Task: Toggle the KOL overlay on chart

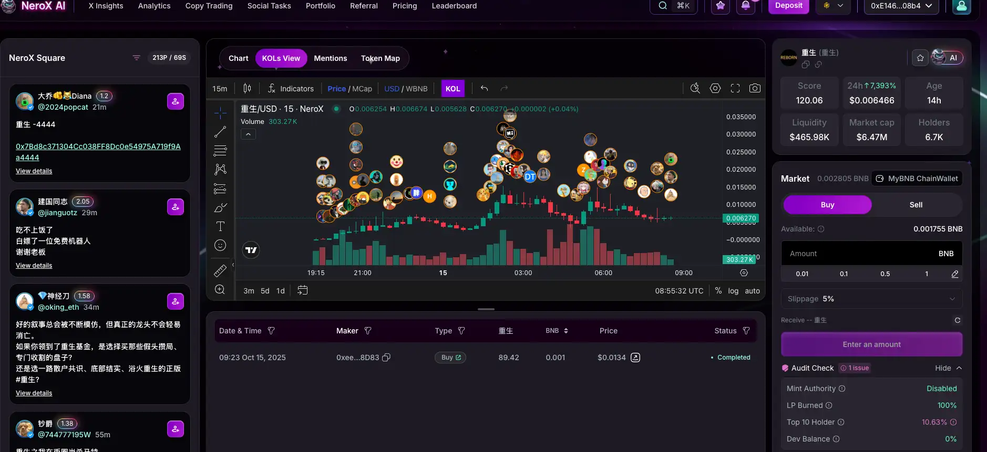Action: coord(453,89)
